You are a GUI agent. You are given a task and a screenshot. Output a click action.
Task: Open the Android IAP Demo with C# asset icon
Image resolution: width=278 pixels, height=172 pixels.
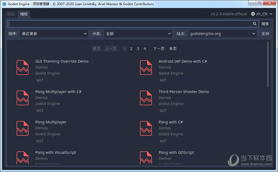(146, 68)
